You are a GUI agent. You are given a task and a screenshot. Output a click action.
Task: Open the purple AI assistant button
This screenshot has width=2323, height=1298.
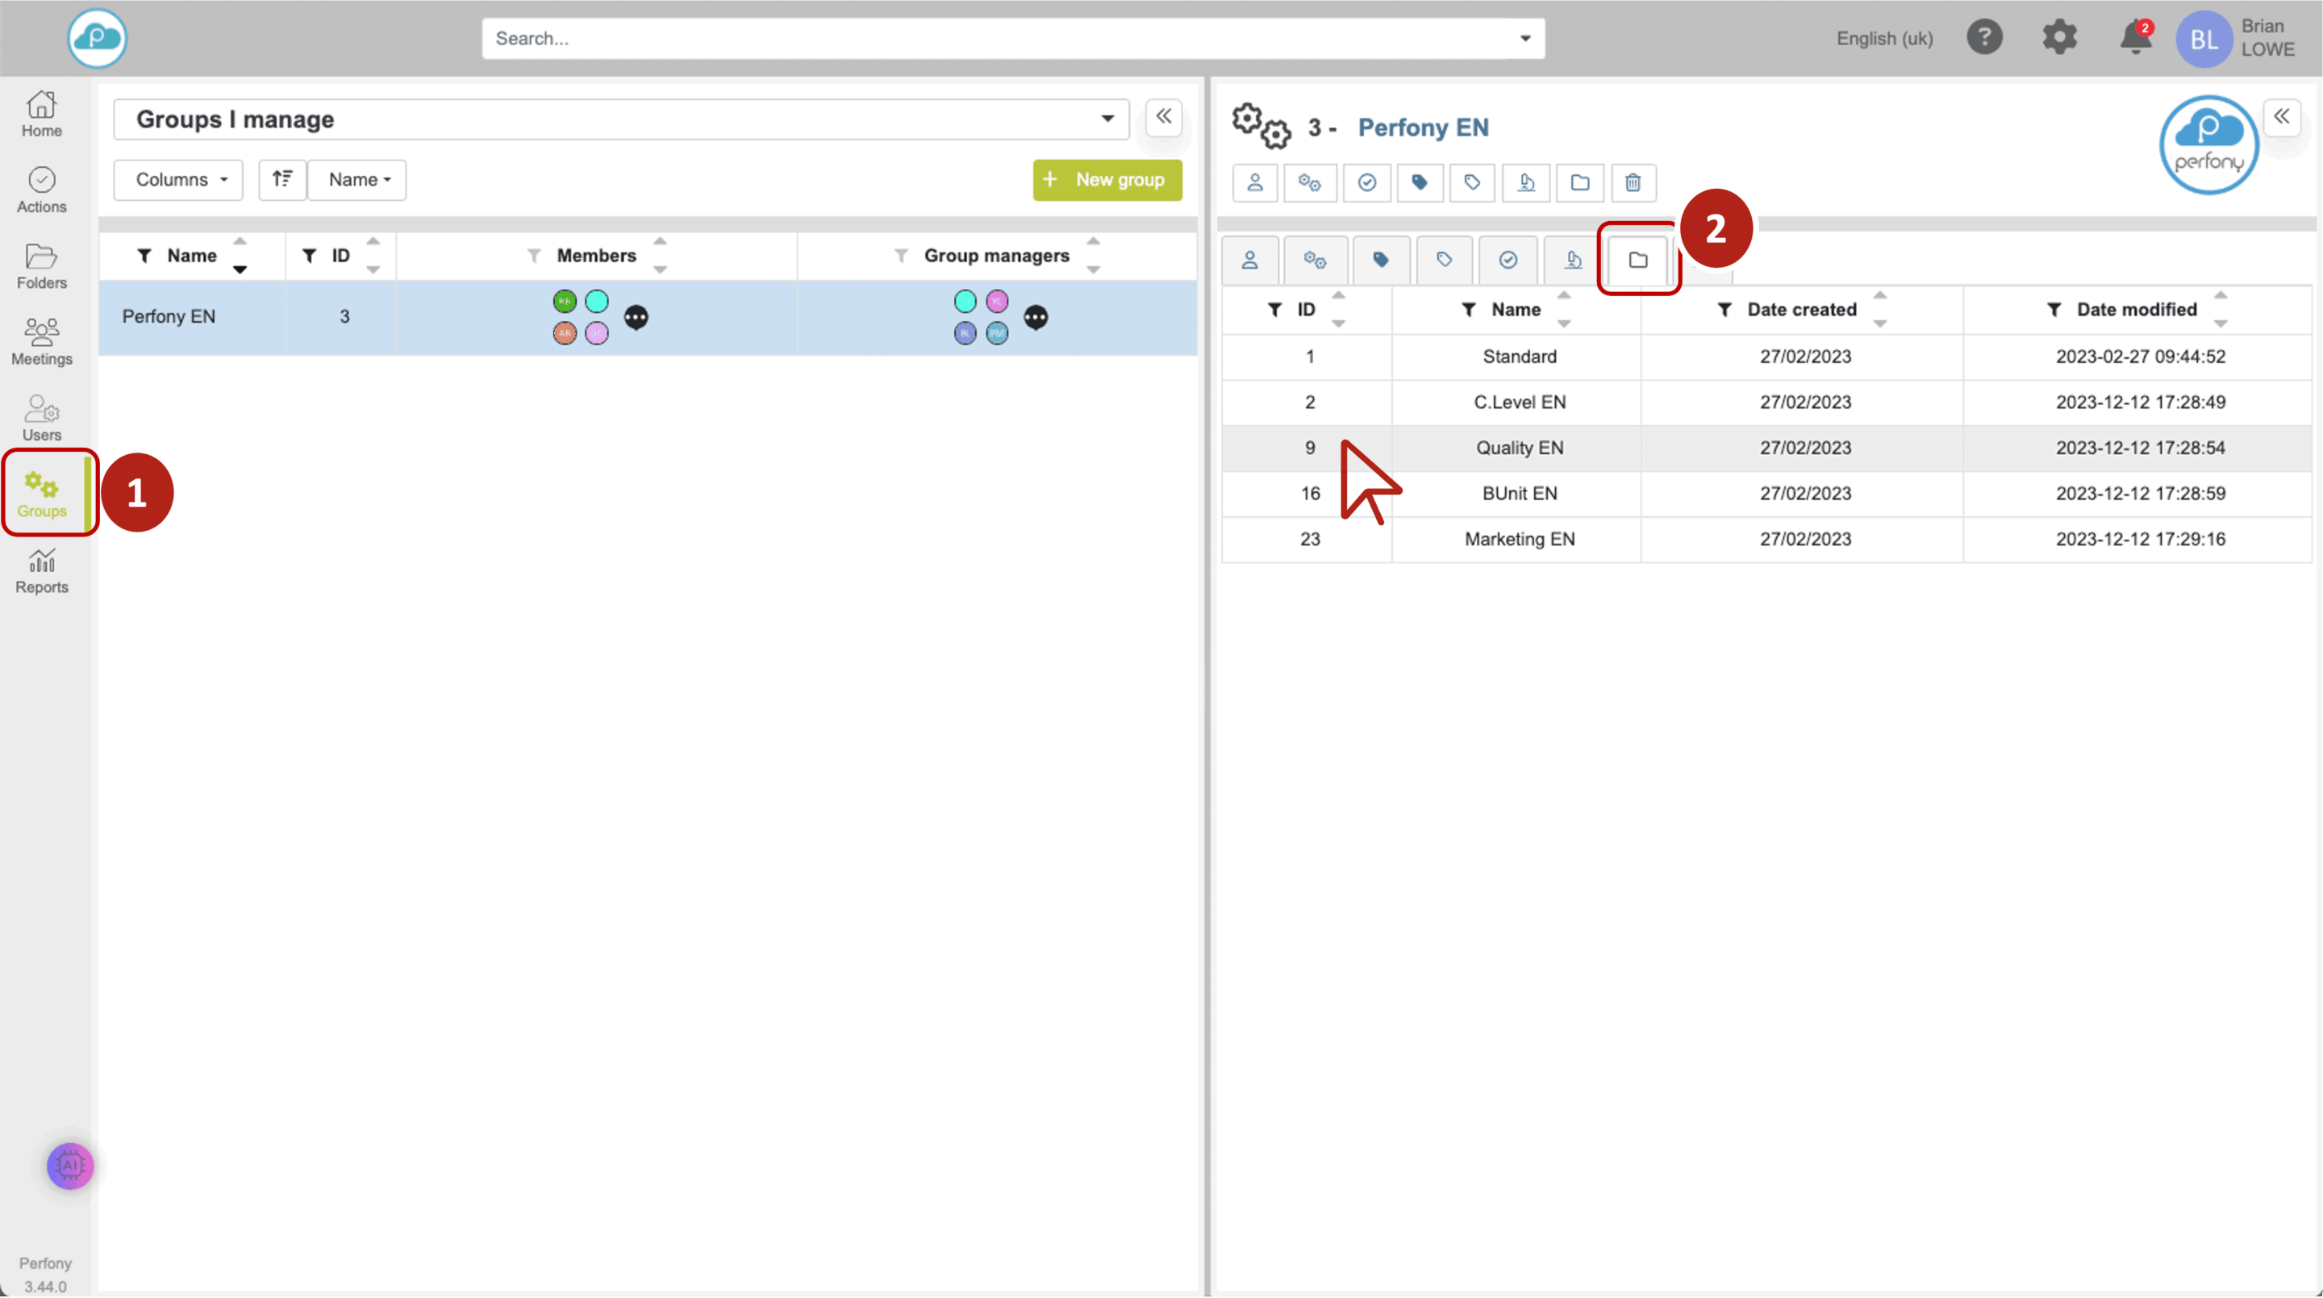pyautogui.click(x=70, y=1166)
